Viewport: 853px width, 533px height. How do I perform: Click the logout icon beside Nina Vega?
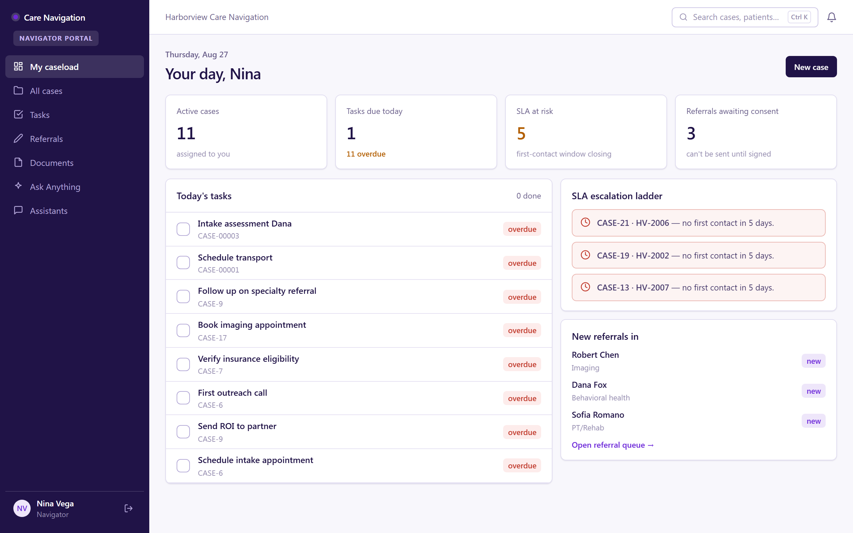pos(128,508)
